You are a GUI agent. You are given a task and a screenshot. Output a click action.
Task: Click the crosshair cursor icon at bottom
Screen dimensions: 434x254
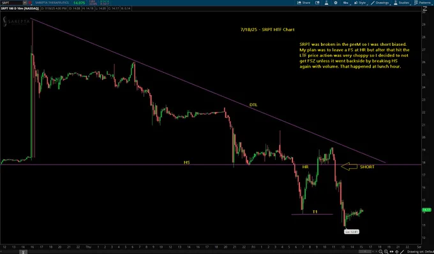[397, 252]
